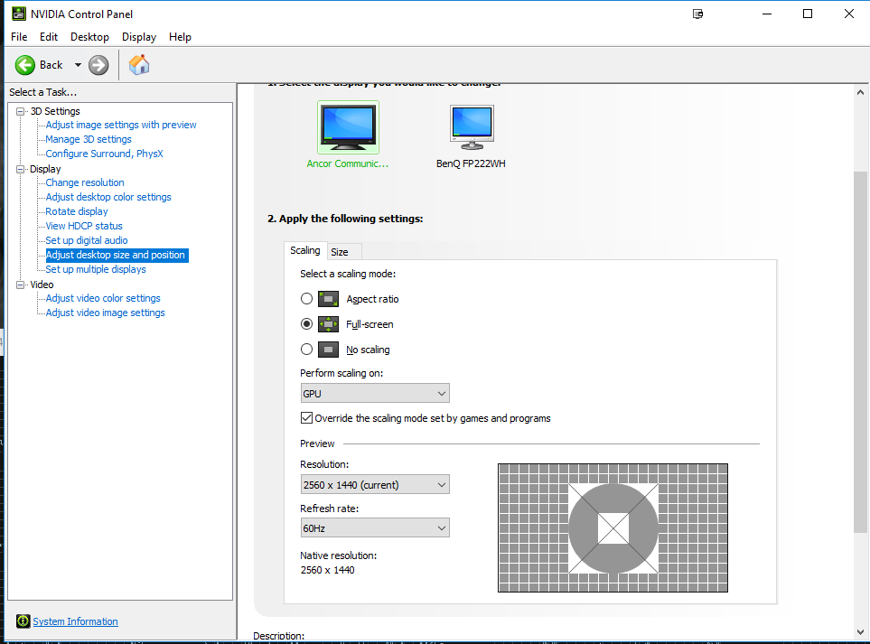Select Adjust desktop size and position task

pyautogui.click(x=117, y=255)
